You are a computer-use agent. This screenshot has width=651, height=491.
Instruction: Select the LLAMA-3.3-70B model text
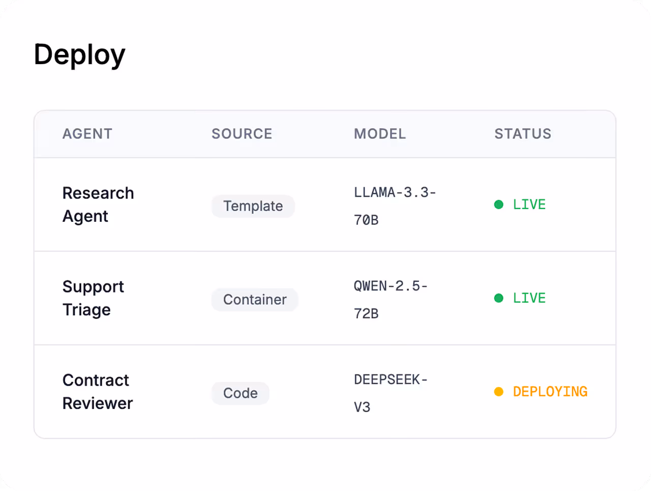pyautogui.click(x=395, y=206)
